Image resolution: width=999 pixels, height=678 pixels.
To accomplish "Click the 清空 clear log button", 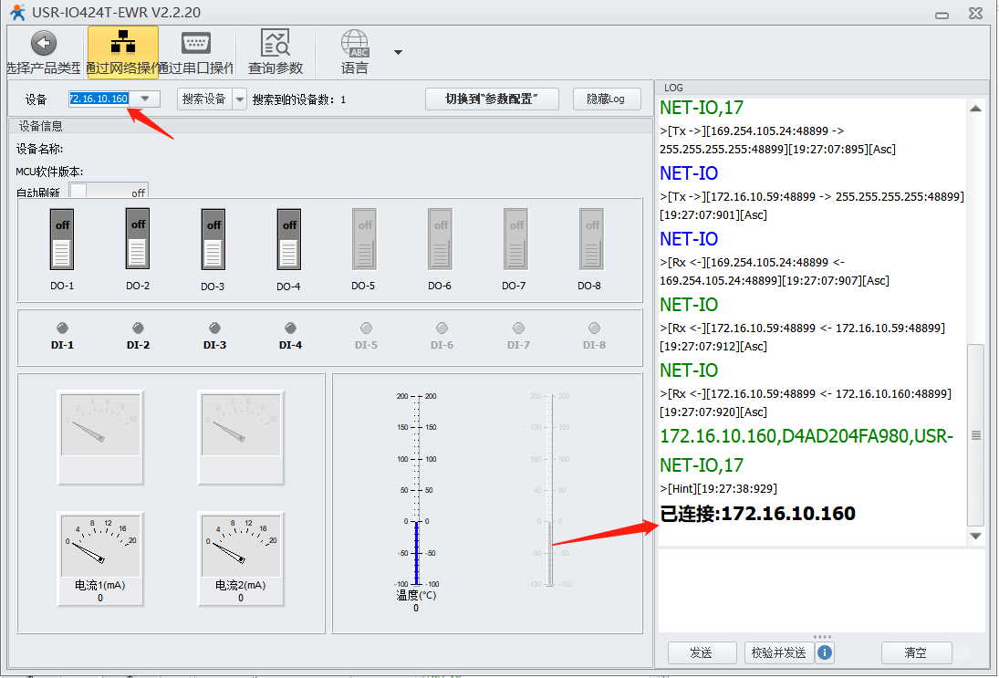I will pos(915,652).
